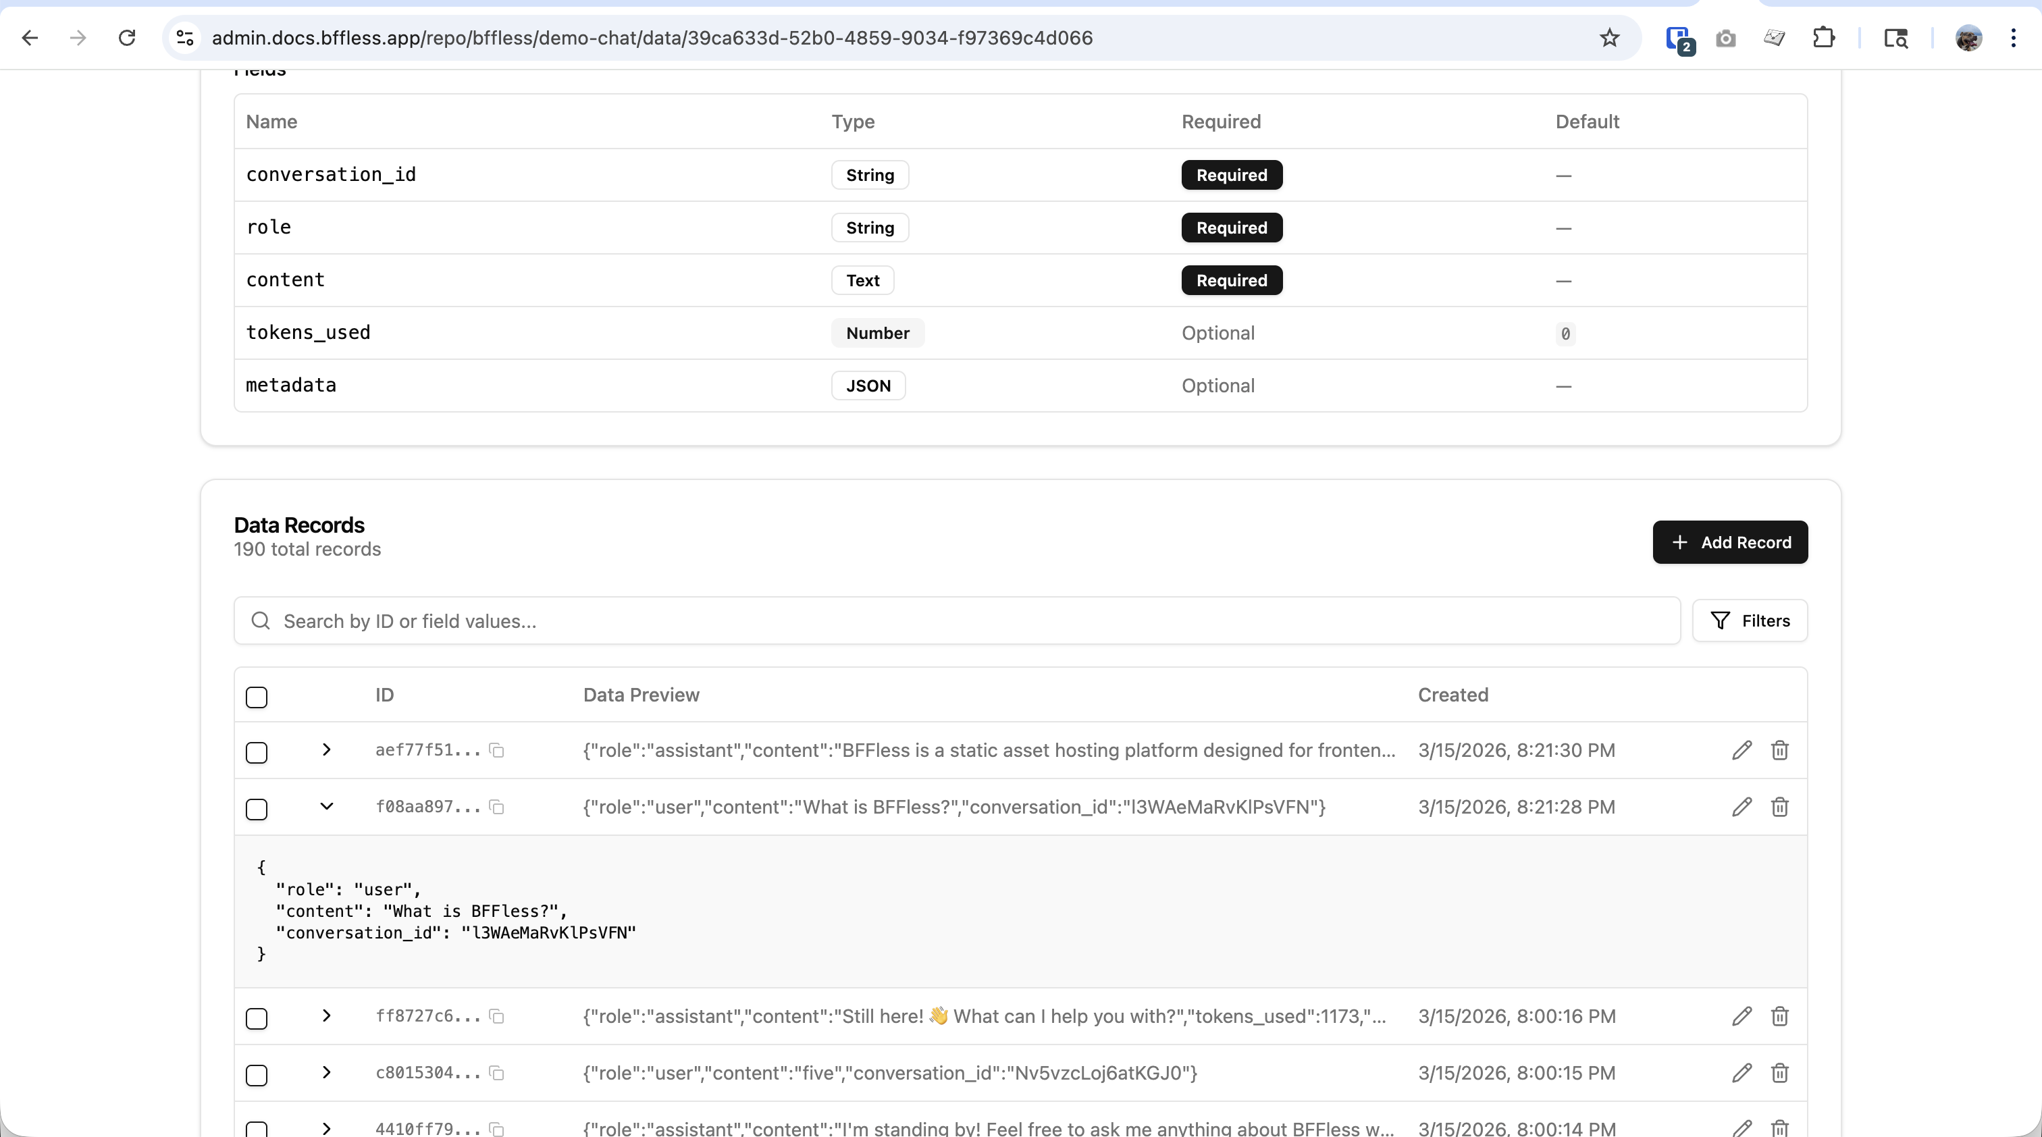Screen dimensions: 2042x1137
Task: Delete the ff8727c6 record
Action: tap(1779, 1015)
